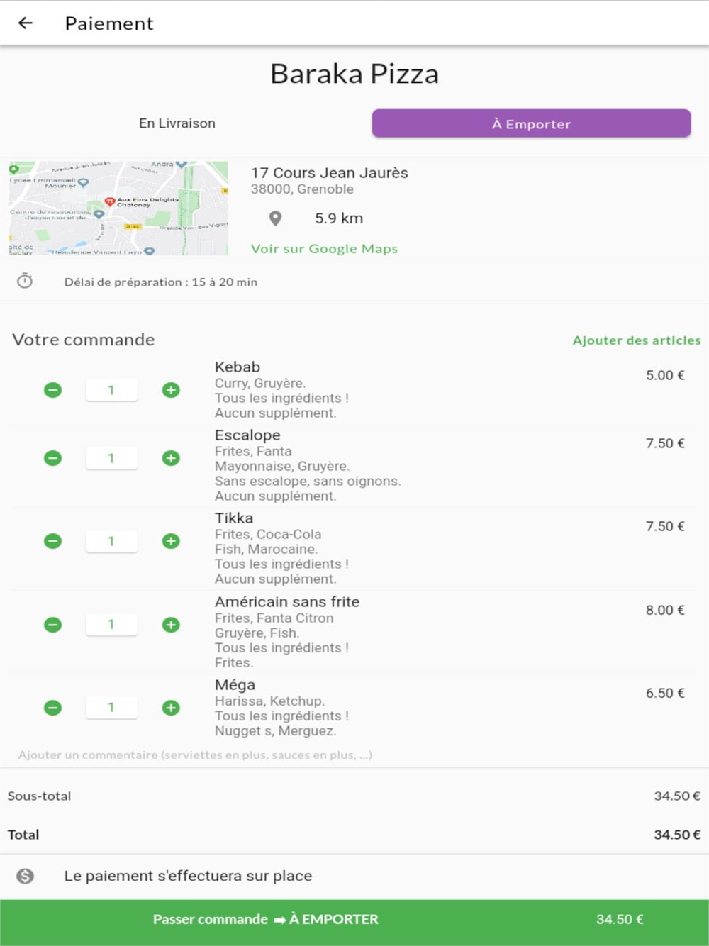Click the restaurant map thumbnail
The image size is (709, 946).
click(x=118, y=208)
